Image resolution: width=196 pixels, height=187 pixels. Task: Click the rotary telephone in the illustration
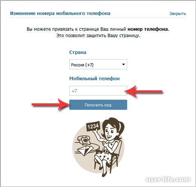tap(84, 140)
